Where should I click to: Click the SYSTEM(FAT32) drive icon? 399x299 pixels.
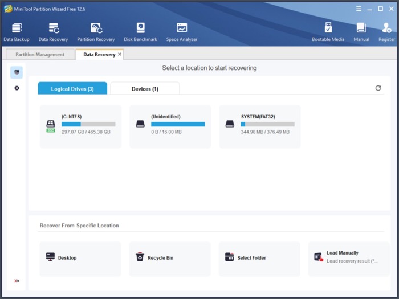click(x=230, y=124)
